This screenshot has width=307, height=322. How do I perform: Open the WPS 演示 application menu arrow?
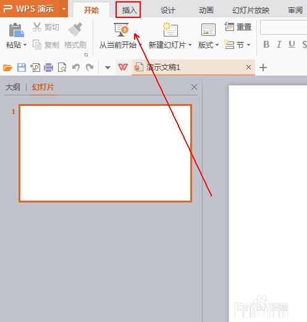pos(64,9)
